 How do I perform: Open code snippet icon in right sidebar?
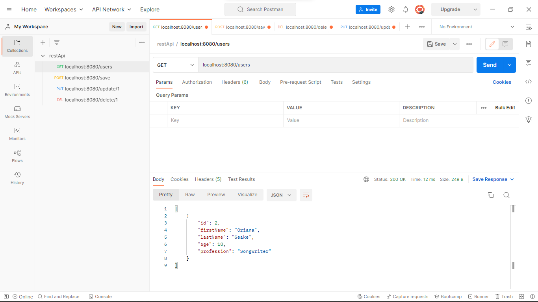(529, 82)
